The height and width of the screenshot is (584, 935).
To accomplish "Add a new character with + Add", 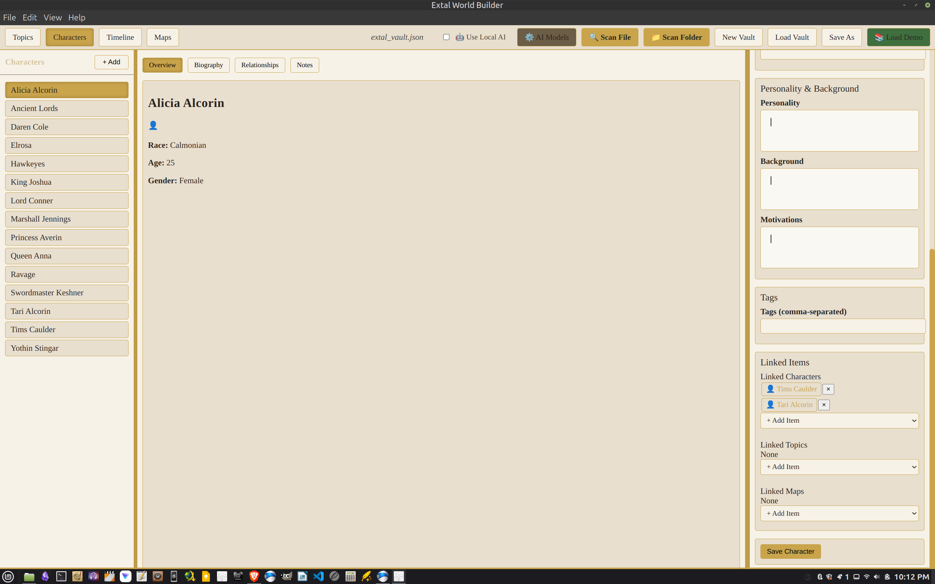I will tap(111, 62).
